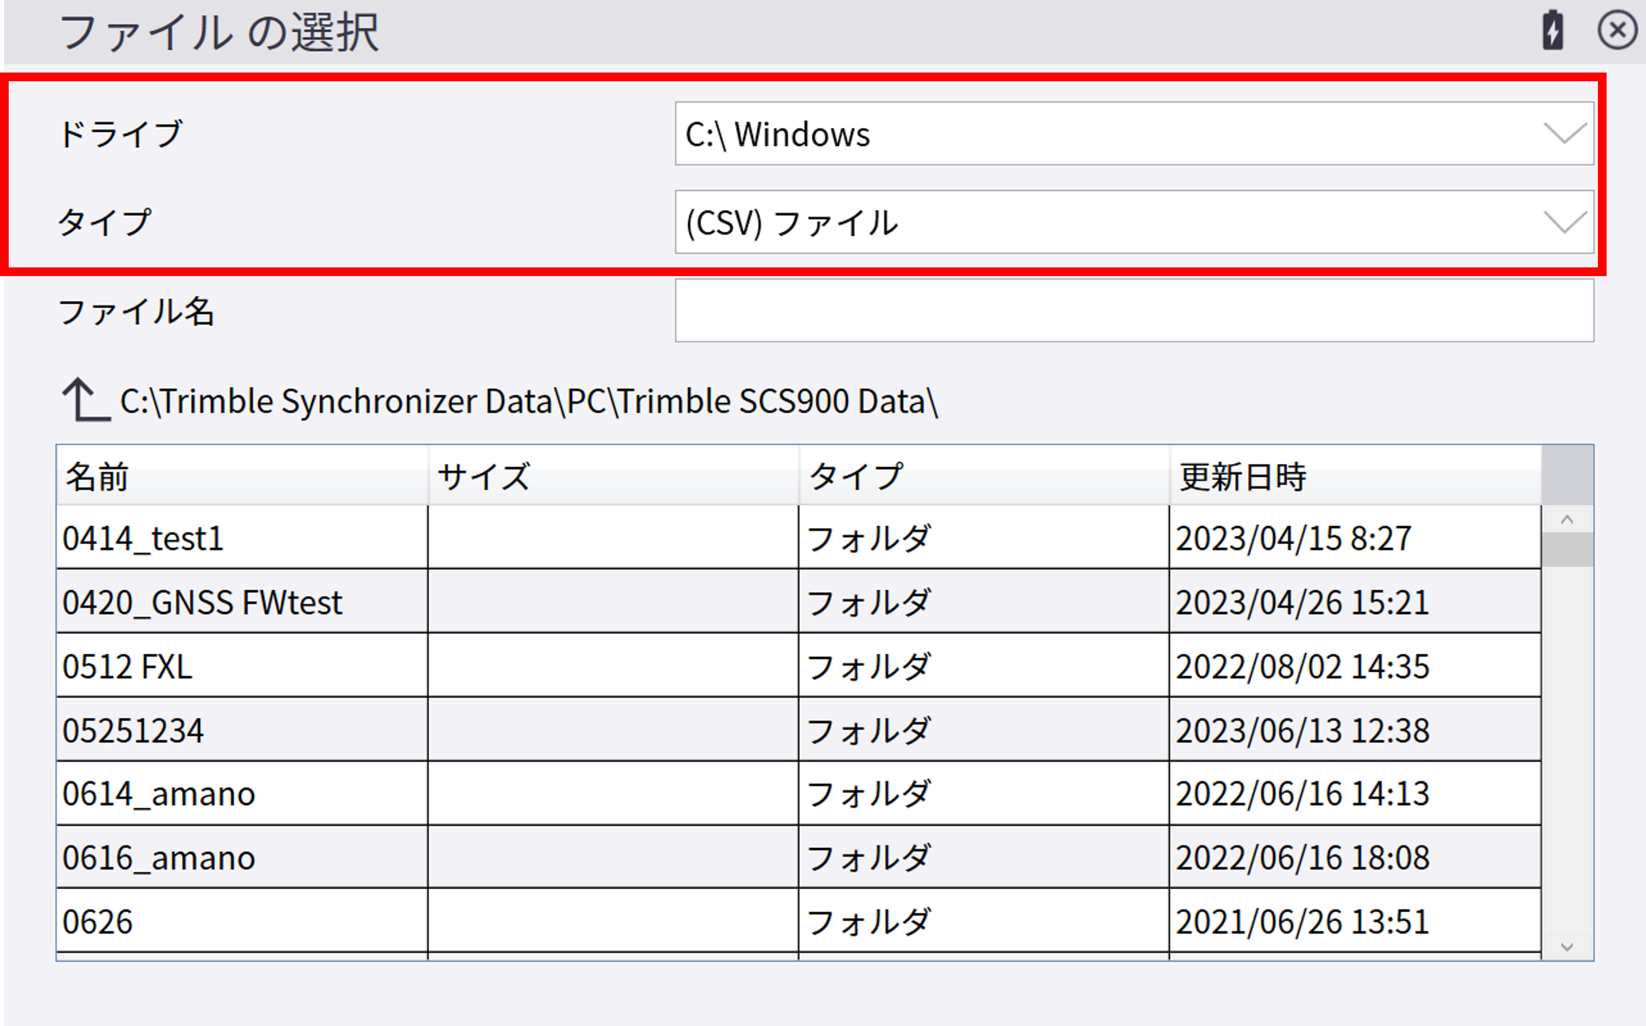Viewport: 1646px width, 1026px height.
Task: Open the ドライブ drive dropdown
Action: (x=1134, y=133)
